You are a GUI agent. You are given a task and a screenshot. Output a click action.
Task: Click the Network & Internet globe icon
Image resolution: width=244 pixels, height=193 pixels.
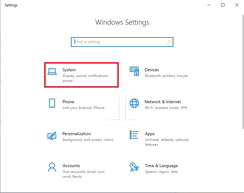(134, 103)
